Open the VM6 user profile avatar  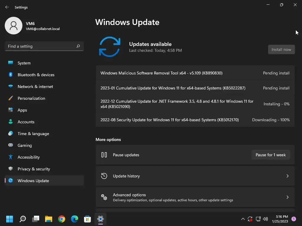tap(14, 26)
